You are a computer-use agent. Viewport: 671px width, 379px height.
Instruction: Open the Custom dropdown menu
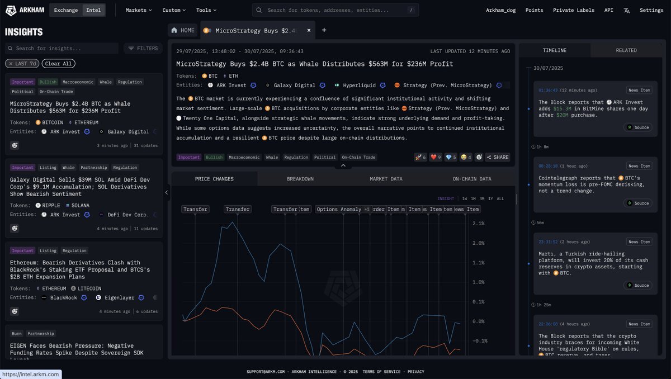(174, 10)
